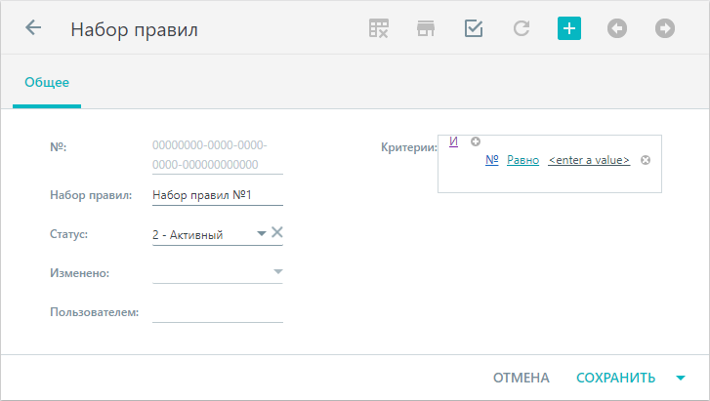710x401 pixels.
Task: Clear the Статус field with X icon
Action: pos(277,232)
